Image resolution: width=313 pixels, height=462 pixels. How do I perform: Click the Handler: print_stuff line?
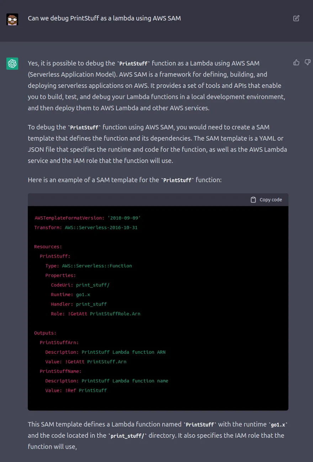[x=79, y=304]
